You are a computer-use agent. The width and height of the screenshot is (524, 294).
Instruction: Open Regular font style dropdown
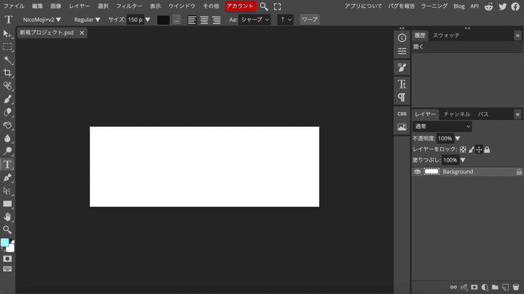87,20
